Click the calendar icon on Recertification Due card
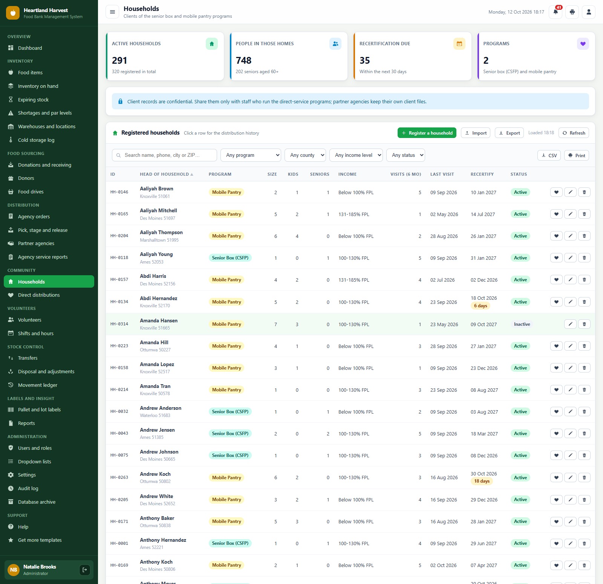This screenshot has width=603, height=584. coord(459,44)
